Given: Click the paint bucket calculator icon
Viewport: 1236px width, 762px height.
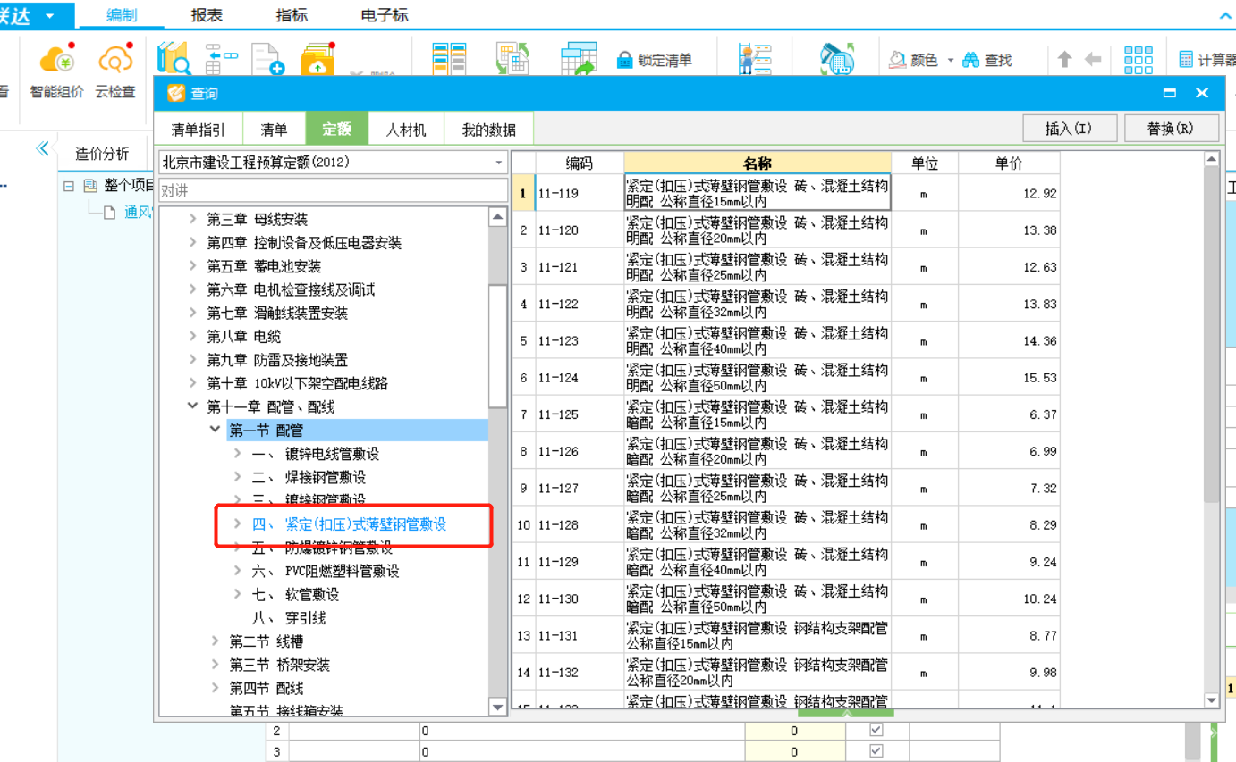Looking at the screenshot, I should (837, 59).
